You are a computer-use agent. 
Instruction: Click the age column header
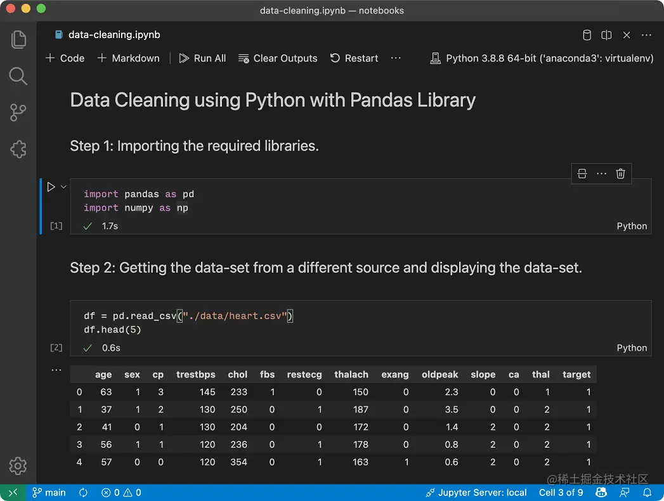(103, 374)
